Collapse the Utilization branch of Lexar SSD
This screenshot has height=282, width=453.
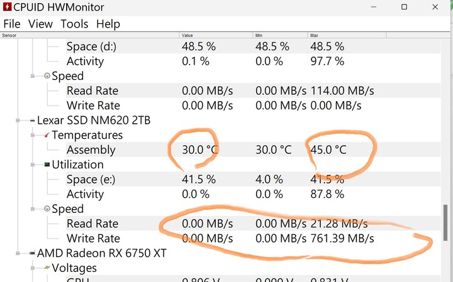coord(32,165)
